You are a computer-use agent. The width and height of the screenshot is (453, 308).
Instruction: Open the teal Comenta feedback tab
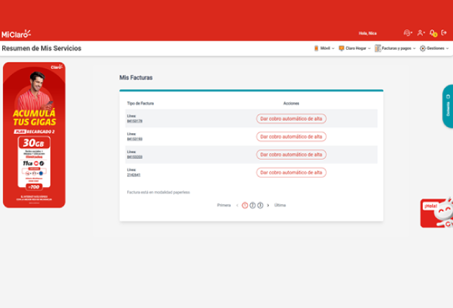point(447,106)
